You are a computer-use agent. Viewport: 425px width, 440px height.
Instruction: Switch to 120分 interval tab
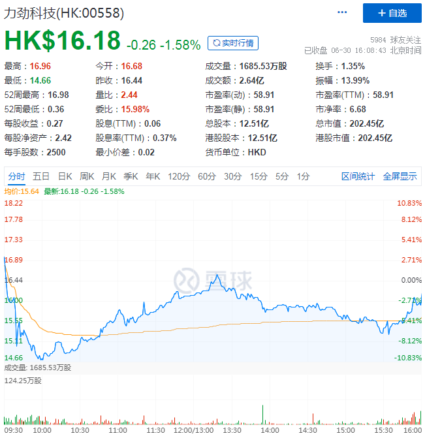point(179,176)
